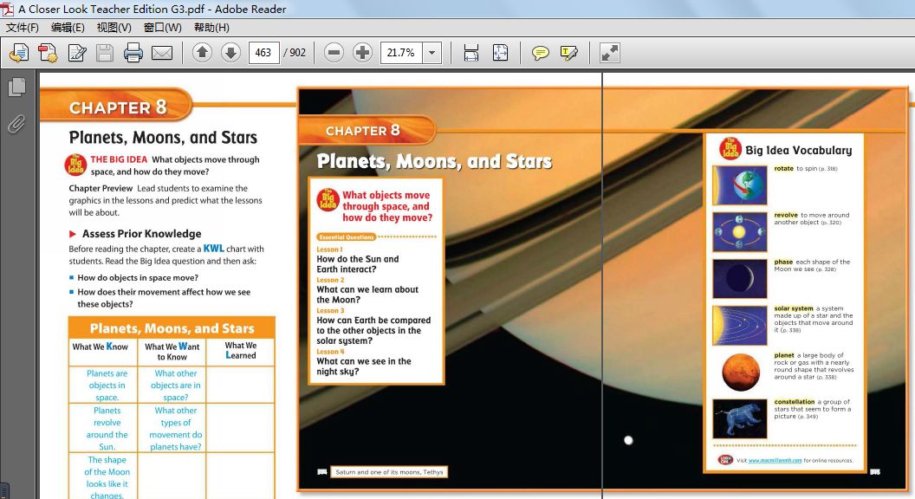The width and height of the screenshot is (915, 499).
Task: Print the document using the printer icon
Action: pyautogui.click(x=133, y=53)
